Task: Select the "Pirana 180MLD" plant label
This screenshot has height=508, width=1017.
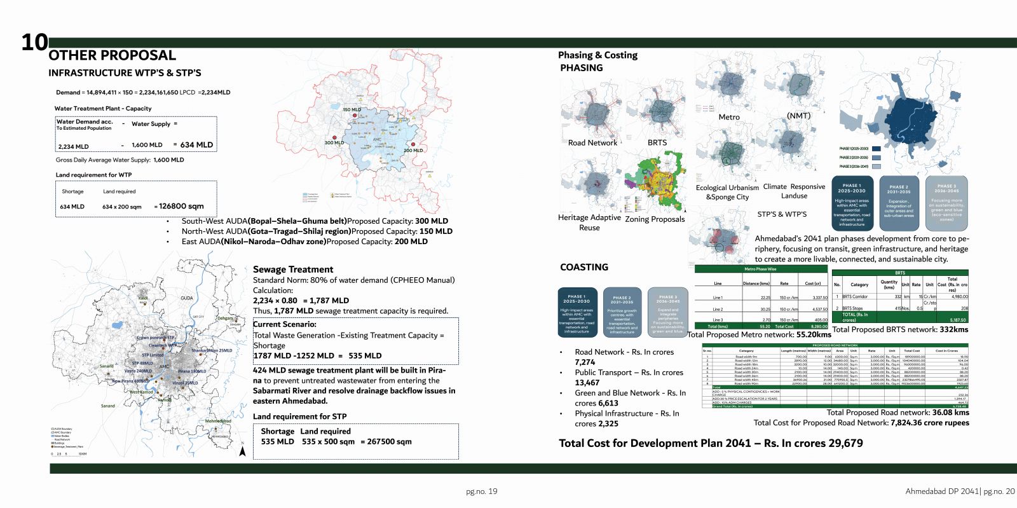Action: click(x=192, y=371)
